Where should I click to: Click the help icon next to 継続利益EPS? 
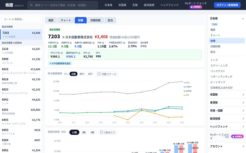pos(79,53)
